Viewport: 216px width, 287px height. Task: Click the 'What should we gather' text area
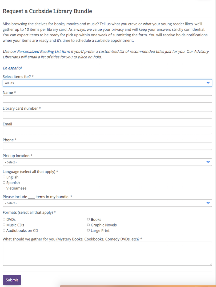tap(107, 254)
